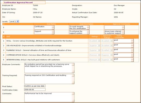This screenshot has width=141, height=103.
Task: Click the Training Required box scrollbar
Action: 73,79
